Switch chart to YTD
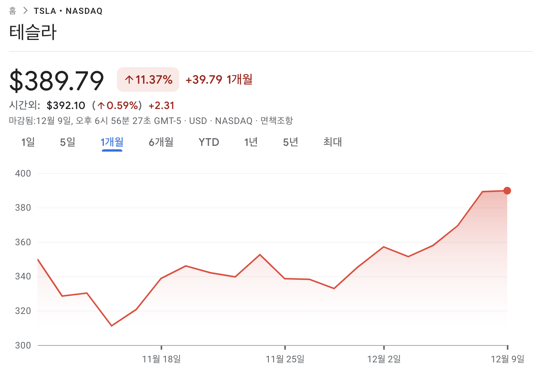The height and width of the screenshot is (370, 533). pyautogui.click(x=209, y=142)
